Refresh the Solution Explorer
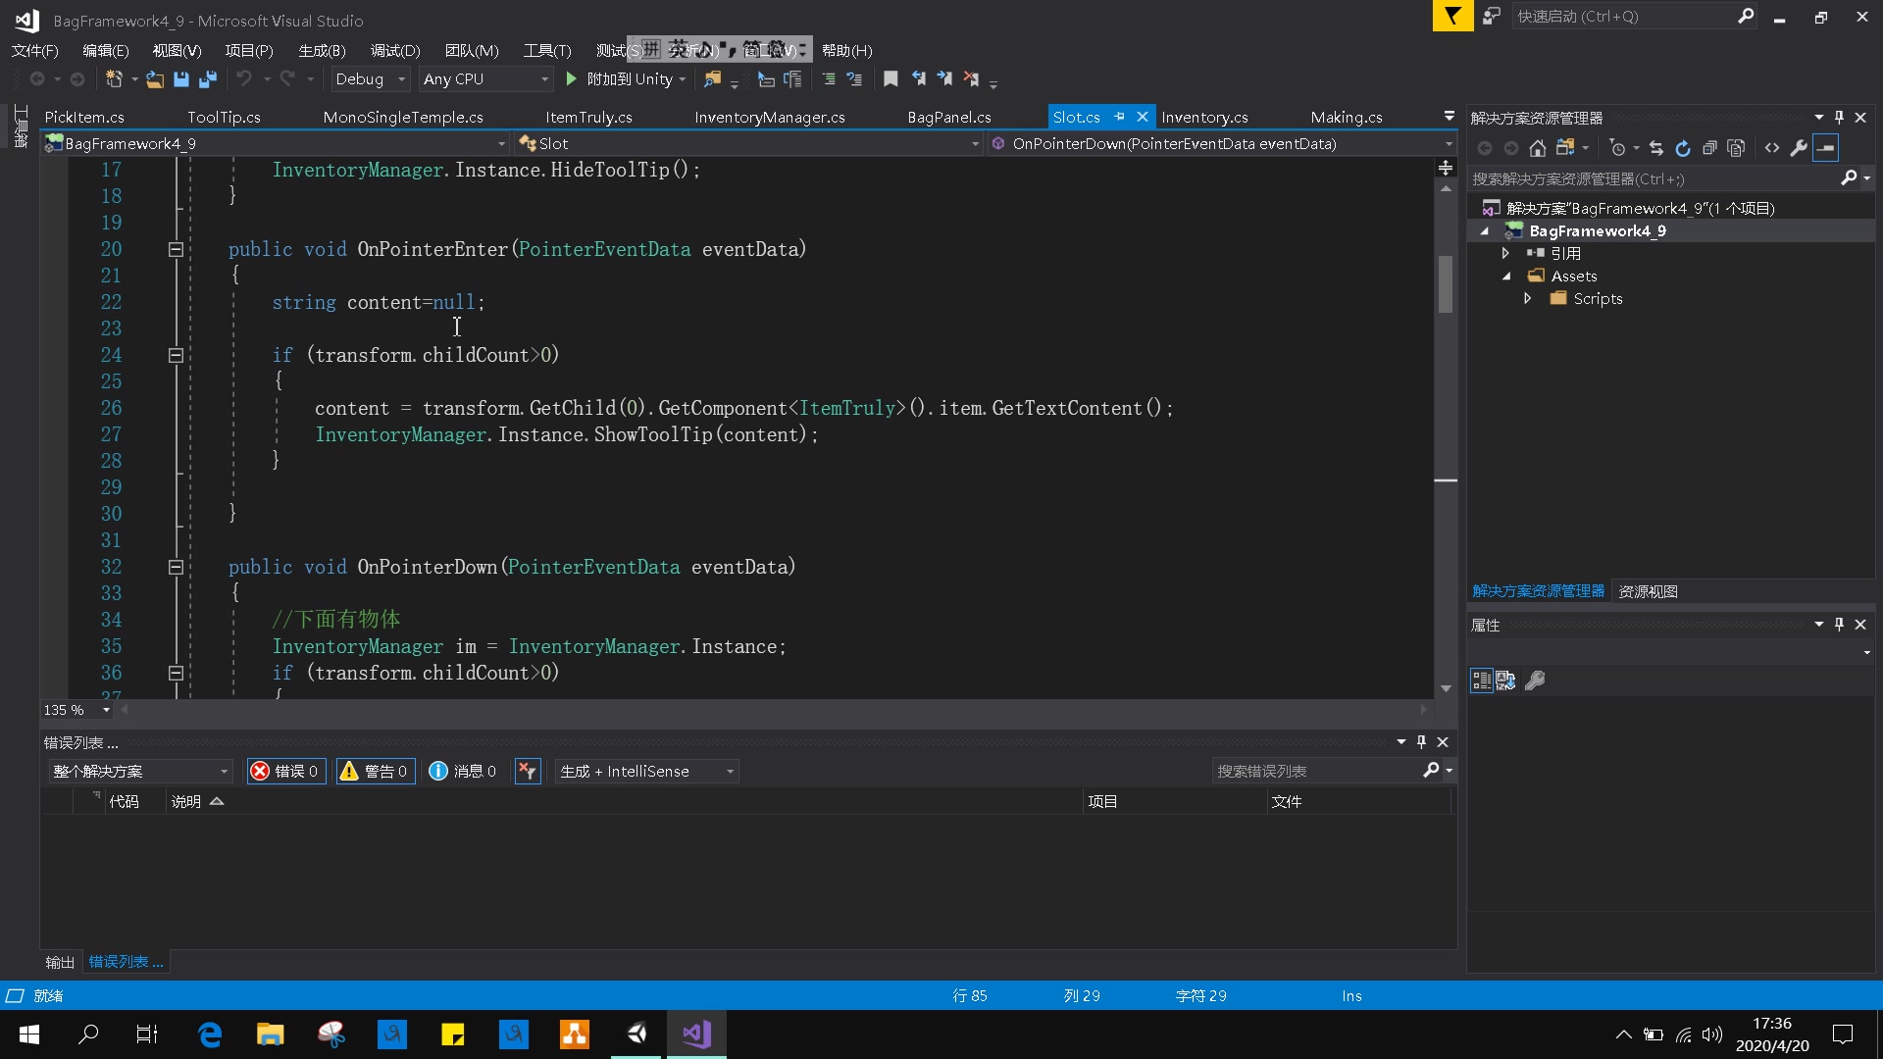The height and width of the screenshot is (1059, 1883). tap(1683, 147)
